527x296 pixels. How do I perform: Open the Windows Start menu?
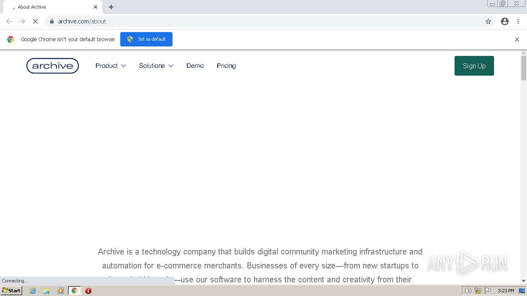[x=12, y=291]
